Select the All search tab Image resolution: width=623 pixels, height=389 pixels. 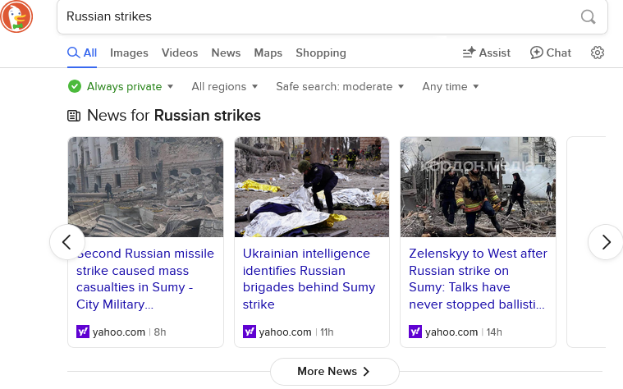[82, 53]
